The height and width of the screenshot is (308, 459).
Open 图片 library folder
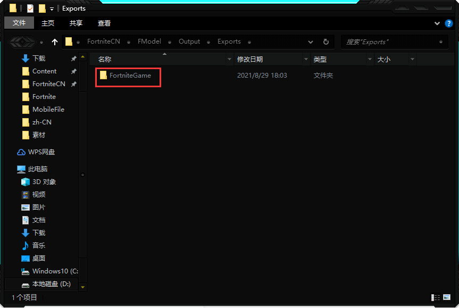coord(39,207)
